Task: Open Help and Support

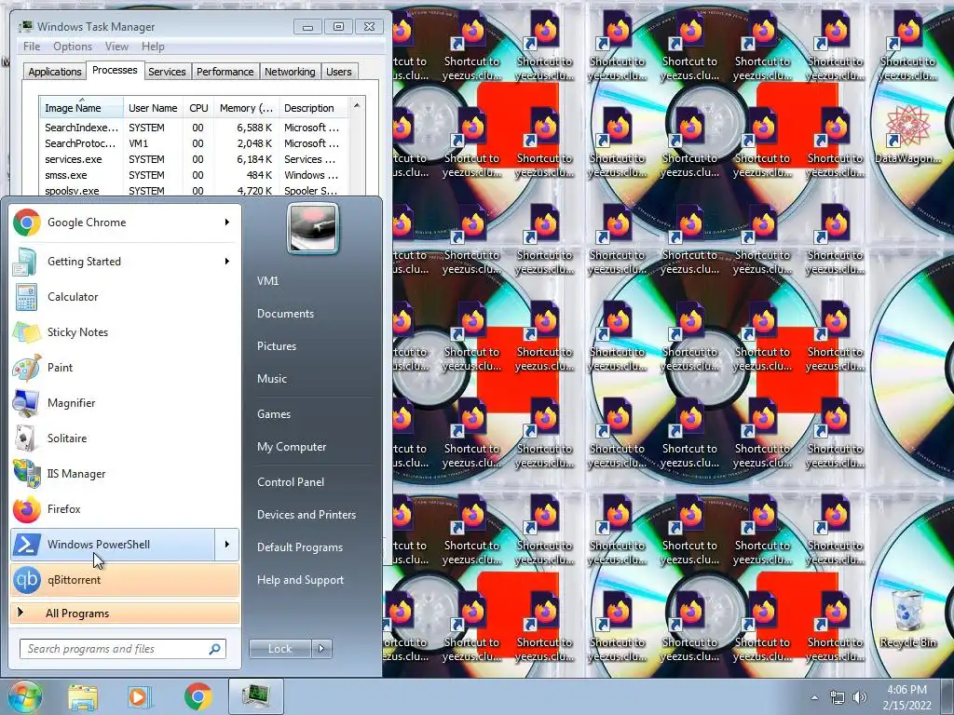Action: [300, 580]
